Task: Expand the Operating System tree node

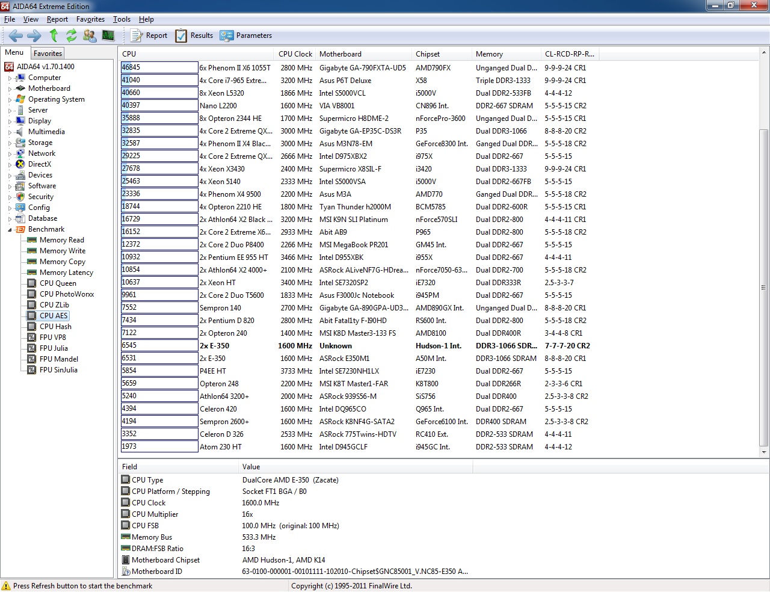Action: 10,100
